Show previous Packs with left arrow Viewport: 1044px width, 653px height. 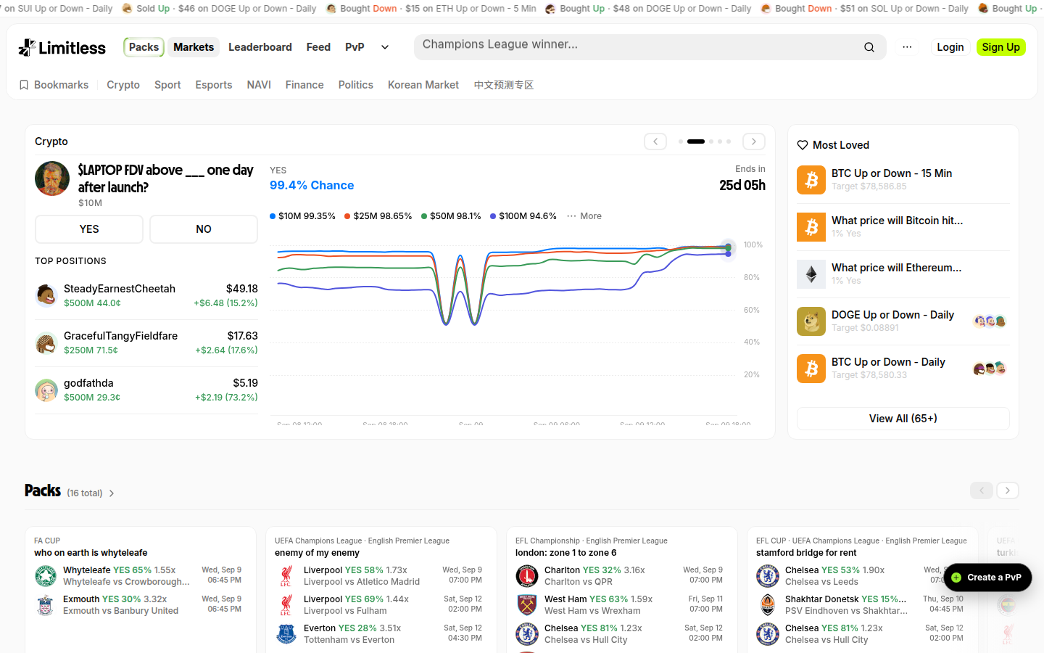click(982, 490)
